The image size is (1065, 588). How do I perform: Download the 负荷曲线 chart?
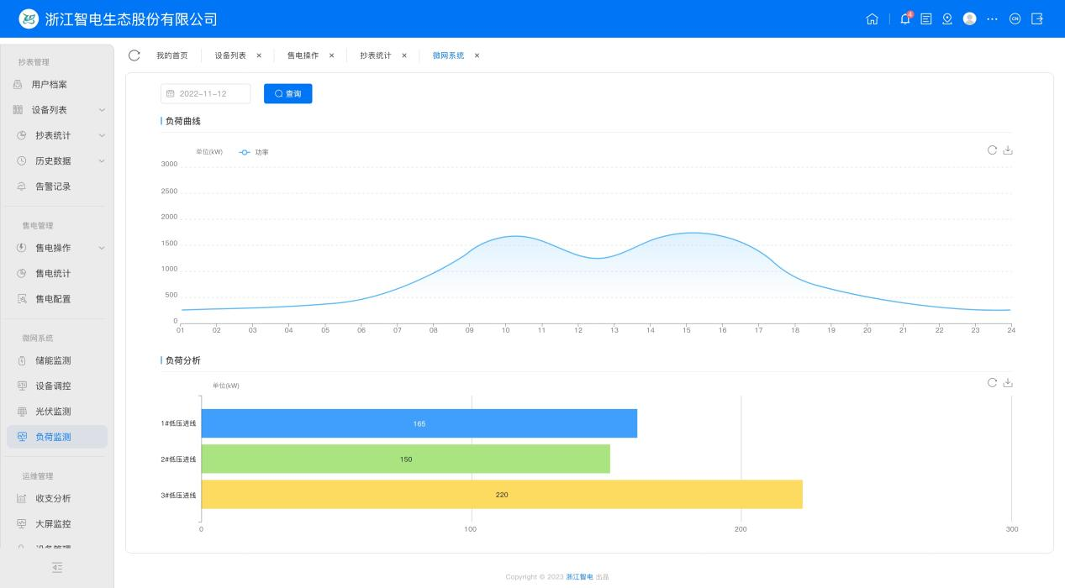coord(1008,150)
